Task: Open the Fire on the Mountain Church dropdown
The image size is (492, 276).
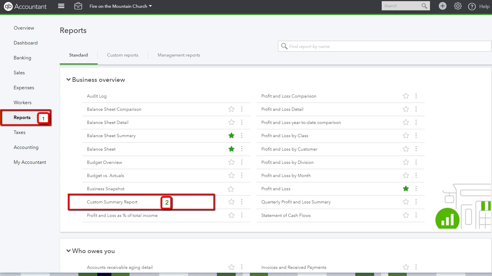Action: (121, 6)
